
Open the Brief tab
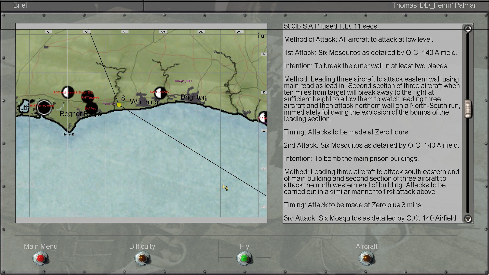click(x=20, y=5)
